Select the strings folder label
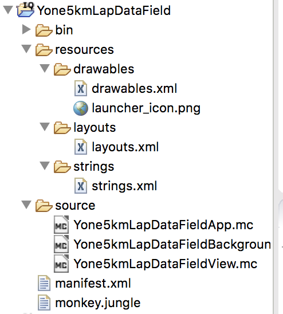Screen dimensions: 283x314 pyautogui.click(x=94, y=167)
